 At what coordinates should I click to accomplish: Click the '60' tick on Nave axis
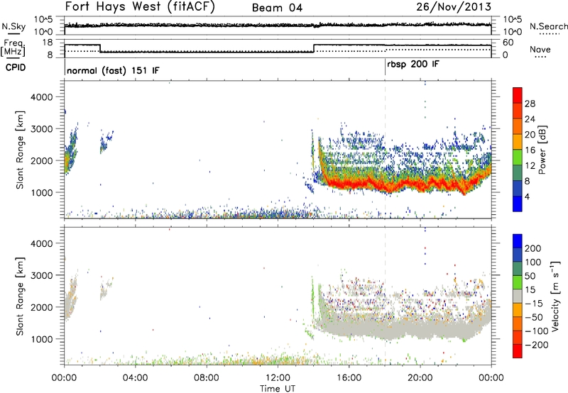tap(508, 43)
